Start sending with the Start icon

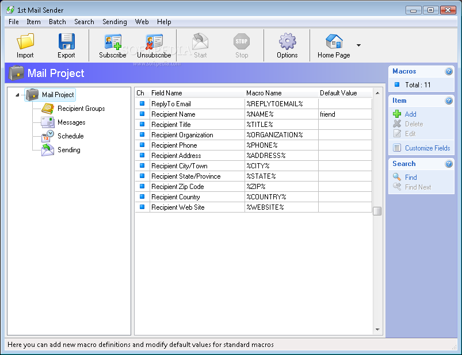point(200,41)
